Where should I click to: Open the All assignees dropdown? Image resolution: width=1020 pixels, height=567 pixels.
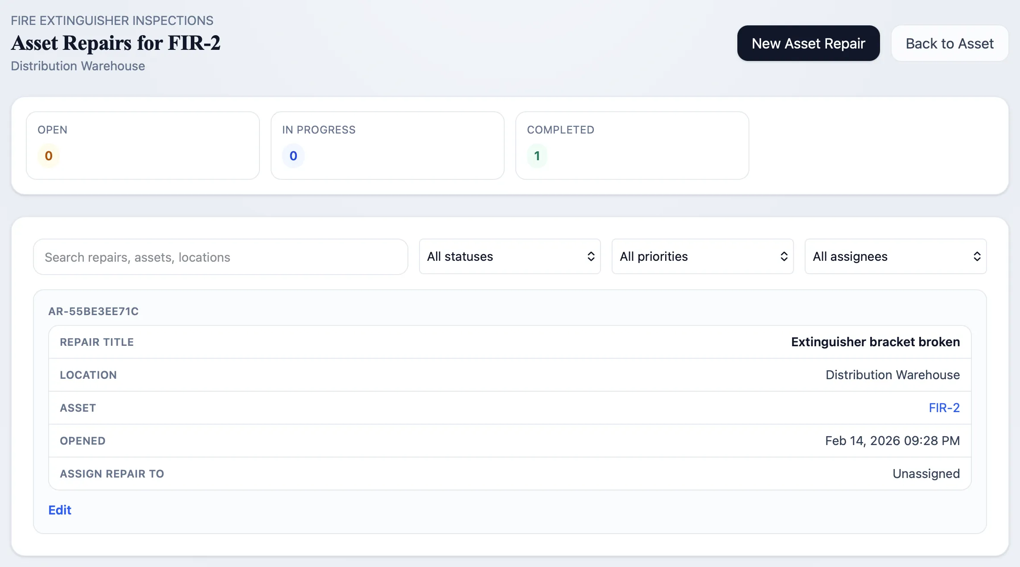[895, 256]
